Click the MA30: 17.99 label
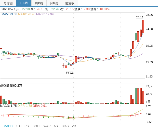This screenshot has width=158, height=129. click(45, 14)
